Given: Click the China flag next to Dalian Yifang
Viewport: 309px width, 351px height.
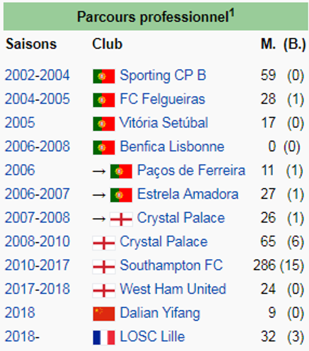Looking at the screenshot, I should point(104,314).
